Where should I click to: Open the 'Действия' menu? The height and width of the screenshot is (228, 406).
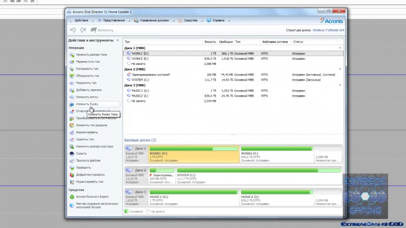[x=81, y=20]
